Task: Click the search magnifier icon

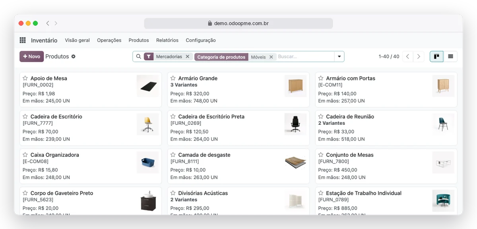Action: (139, 57)
